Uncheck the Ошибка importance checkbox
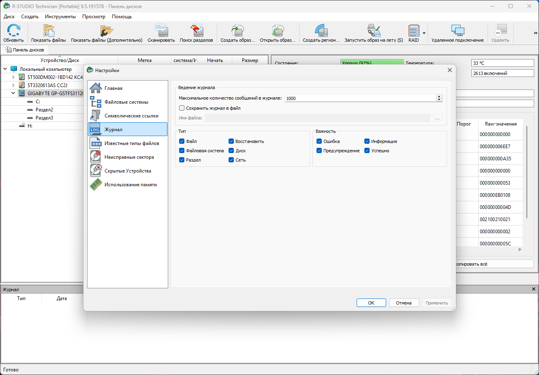 click(319, 141)
